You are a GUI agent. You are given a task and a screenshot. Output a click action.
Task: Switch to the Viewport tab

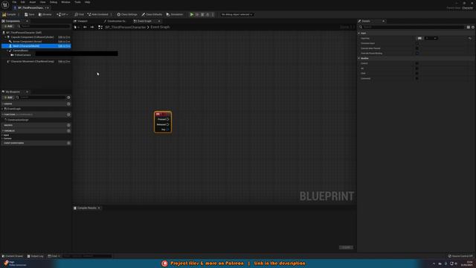tap(81, 21)
